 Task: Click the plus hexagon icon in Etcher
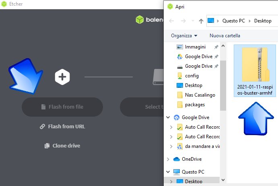(62, 77)
